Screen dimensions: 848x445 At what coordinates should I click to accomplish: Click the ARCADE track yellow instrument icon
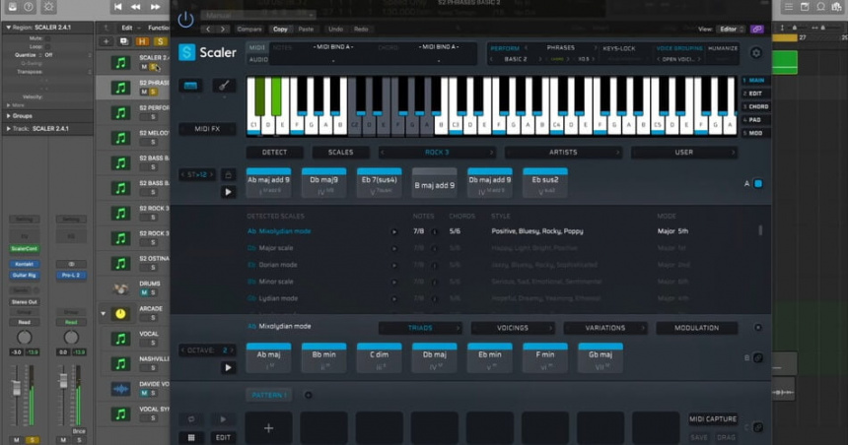pyautogui.click(x=120, y=314)
